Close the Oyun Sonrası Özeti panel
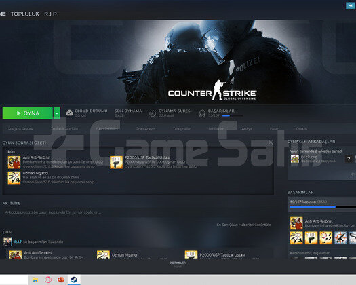Viewport: 356px width, 285px height. pos(271,142)
